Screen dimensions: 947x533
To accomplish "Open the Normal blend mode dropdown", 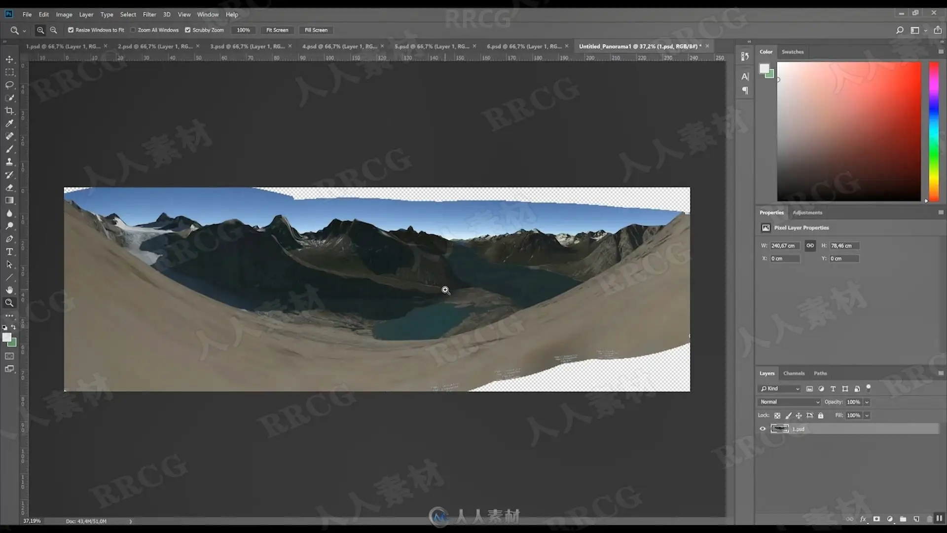I will pos(789,402).
